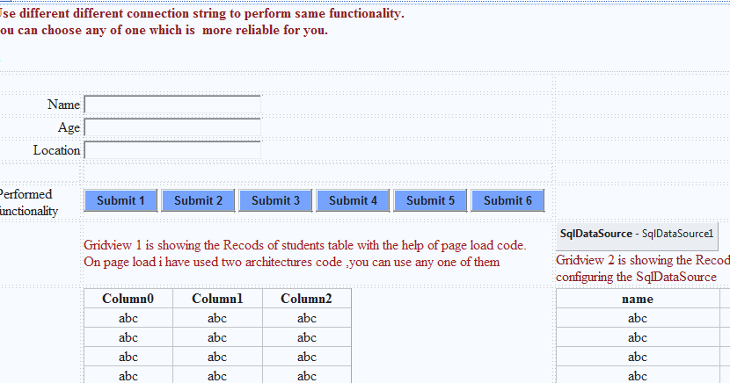Click the Submit 6 button
The width and height of the screenshot is (730, 383).
tap(507, 201)
